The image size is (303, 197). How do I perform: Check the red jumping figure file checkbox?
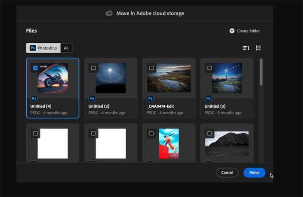151,133
